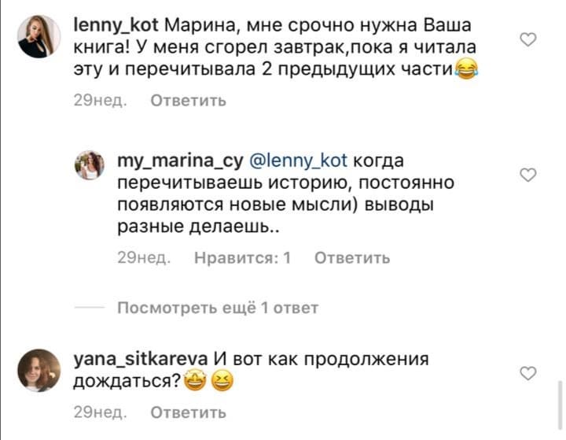The width and height of the screenshot is (566, 440).
Task: Like my_marina_cy's reply with heart icon
Action: (529, 175)
